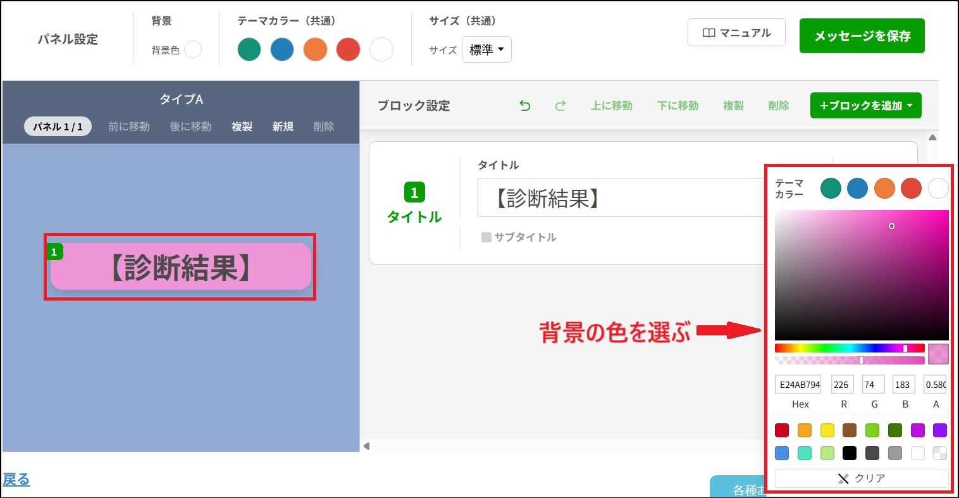Click the クリア clear color button
The height and width of the screenshot is (498, 959).
coord(862,478)
